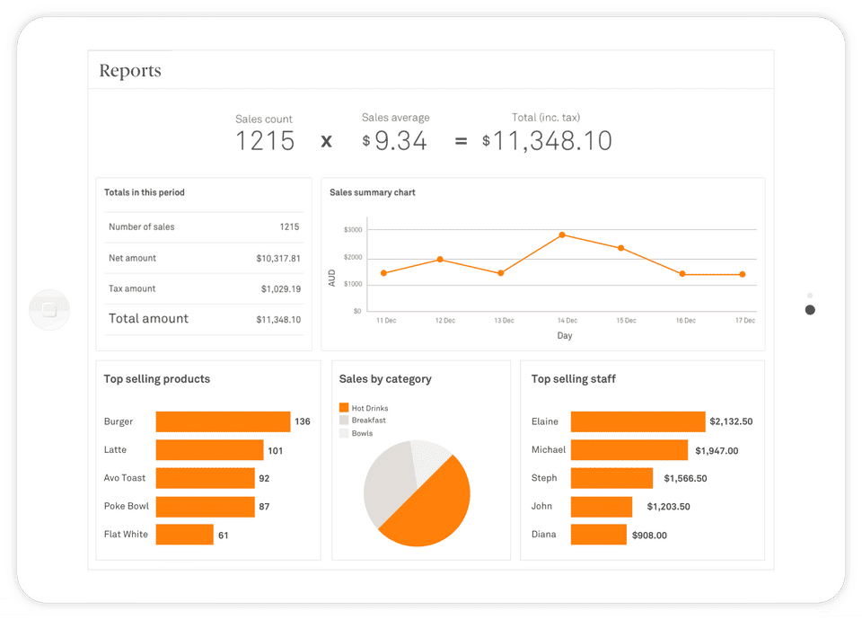This screenshot has width=862, height=620.
Task: Click the Reports page title
Action: click(130, 70)
